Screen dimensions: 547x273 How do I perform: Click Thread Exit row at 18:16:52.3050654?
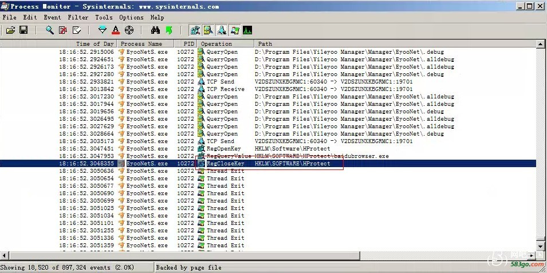(268, 178)
